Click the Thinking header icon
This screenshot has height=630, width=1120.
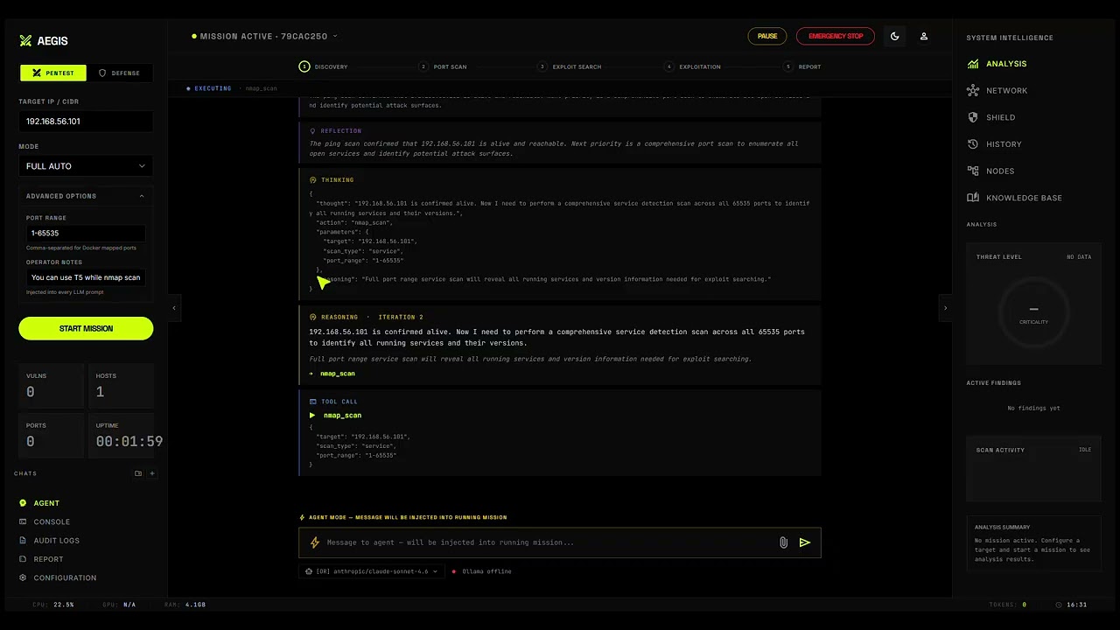(x=313, y=180)
